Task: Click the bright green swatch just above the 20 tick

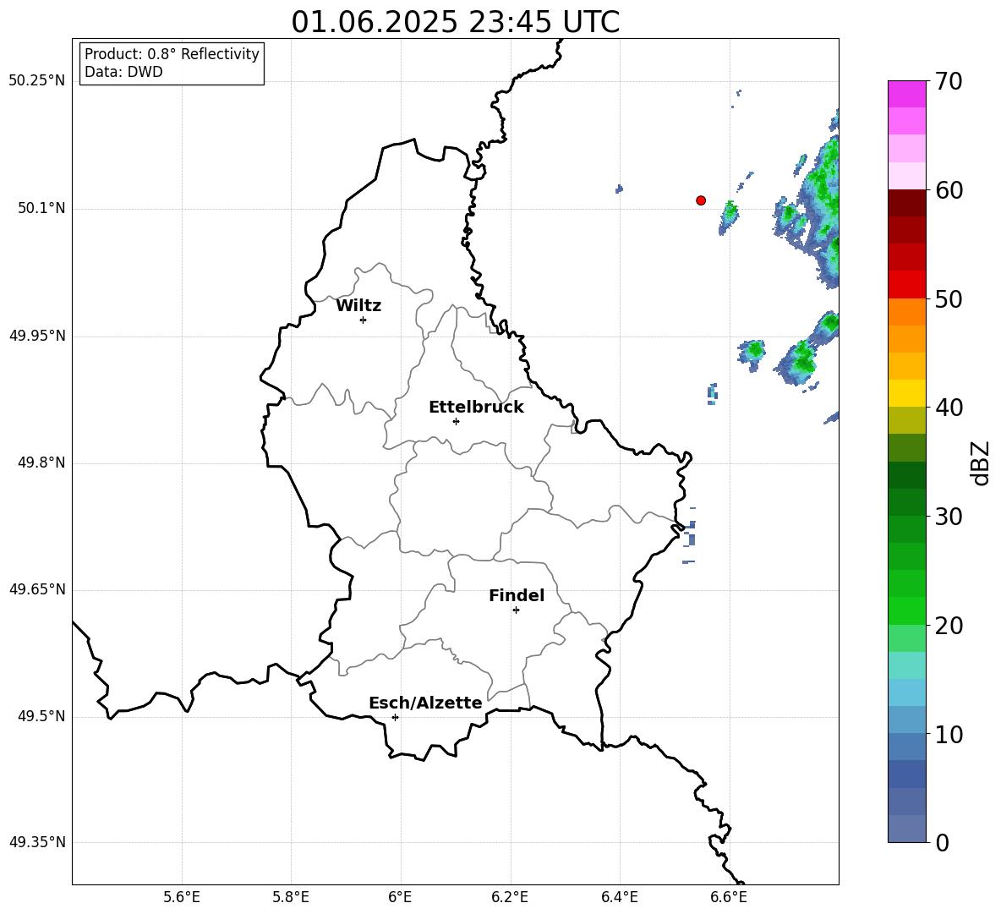Action: [907, 610]
